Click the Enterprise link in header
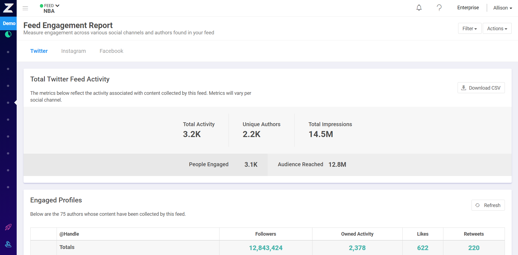518x255 pixels. [468, 8]
